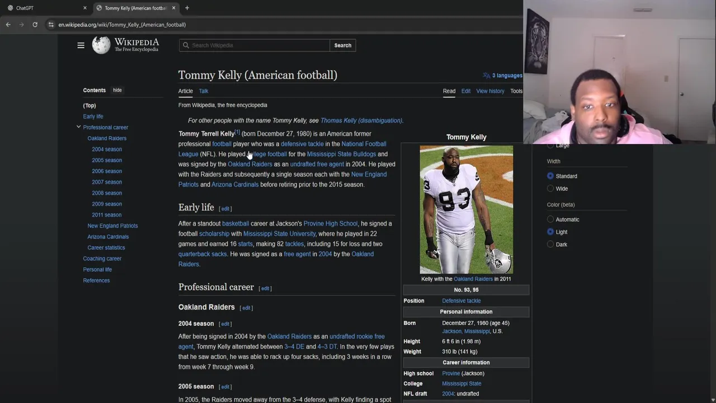Open the Defensive tackle infobox position link
This screenshot has height=403, width=716.
[x=461, y=301]
